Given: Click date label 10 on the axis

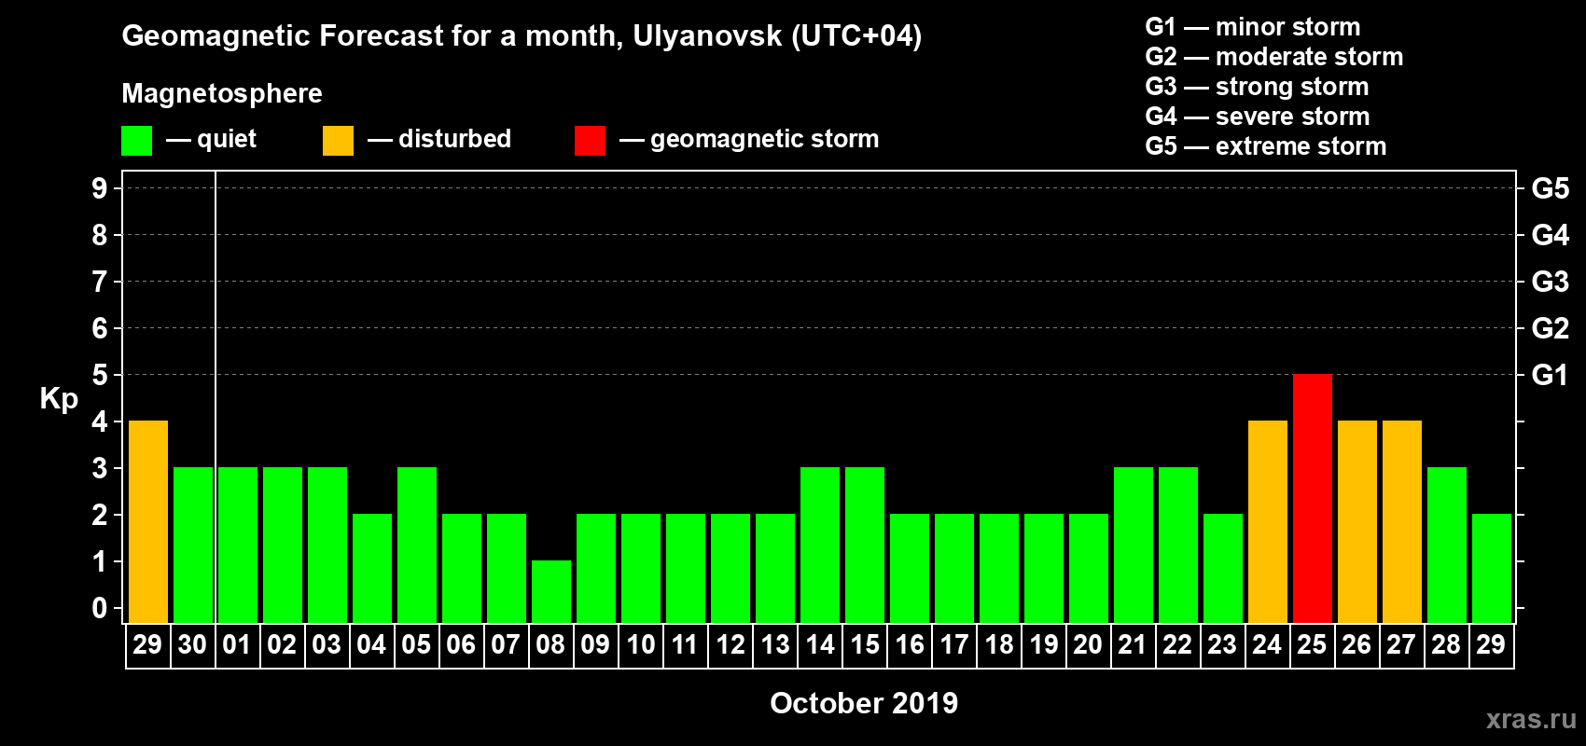Looking at the screenshot, I should click(641, 644).
